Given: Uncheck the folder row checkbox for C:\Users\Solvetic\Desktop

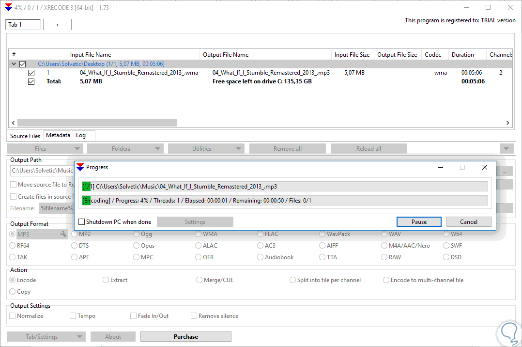Looking at the screenshot, I should point(23,64).
